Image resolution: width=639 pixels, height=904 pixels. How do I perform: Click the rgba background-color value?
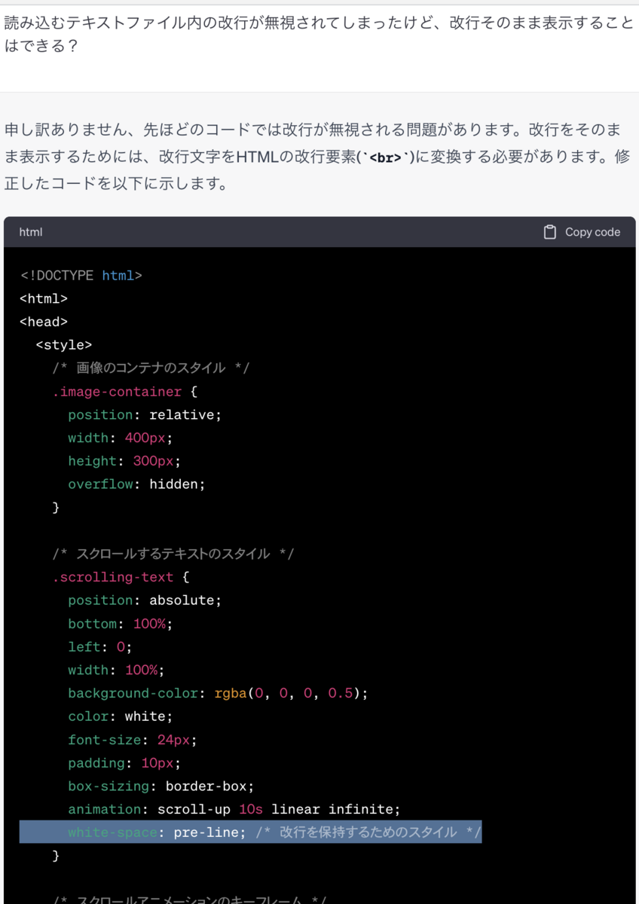[x=290, y=693]
